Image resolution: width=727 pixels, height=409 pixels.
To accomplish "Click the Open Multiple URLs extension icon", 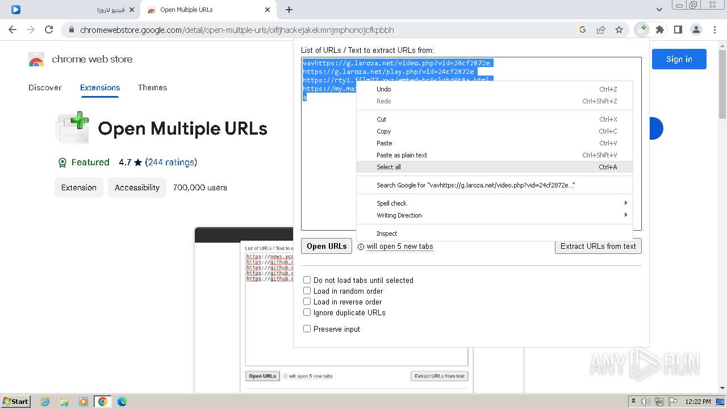I will tap(642, 30).
